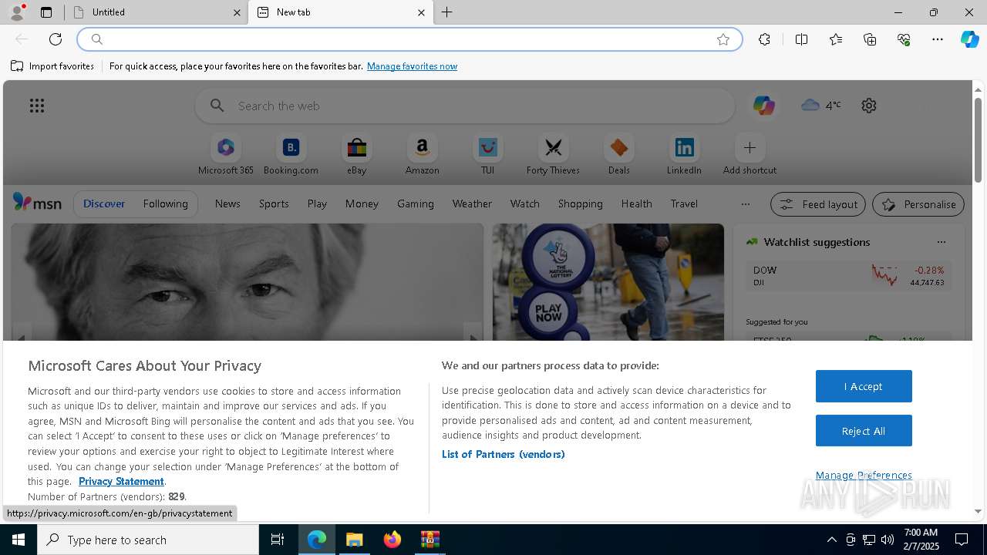Open the Health category

636,203
